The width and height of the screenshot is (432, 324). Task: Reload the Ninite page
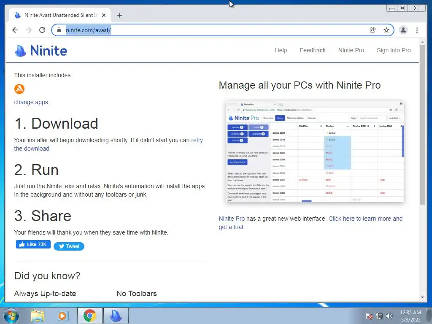[42, 30]
